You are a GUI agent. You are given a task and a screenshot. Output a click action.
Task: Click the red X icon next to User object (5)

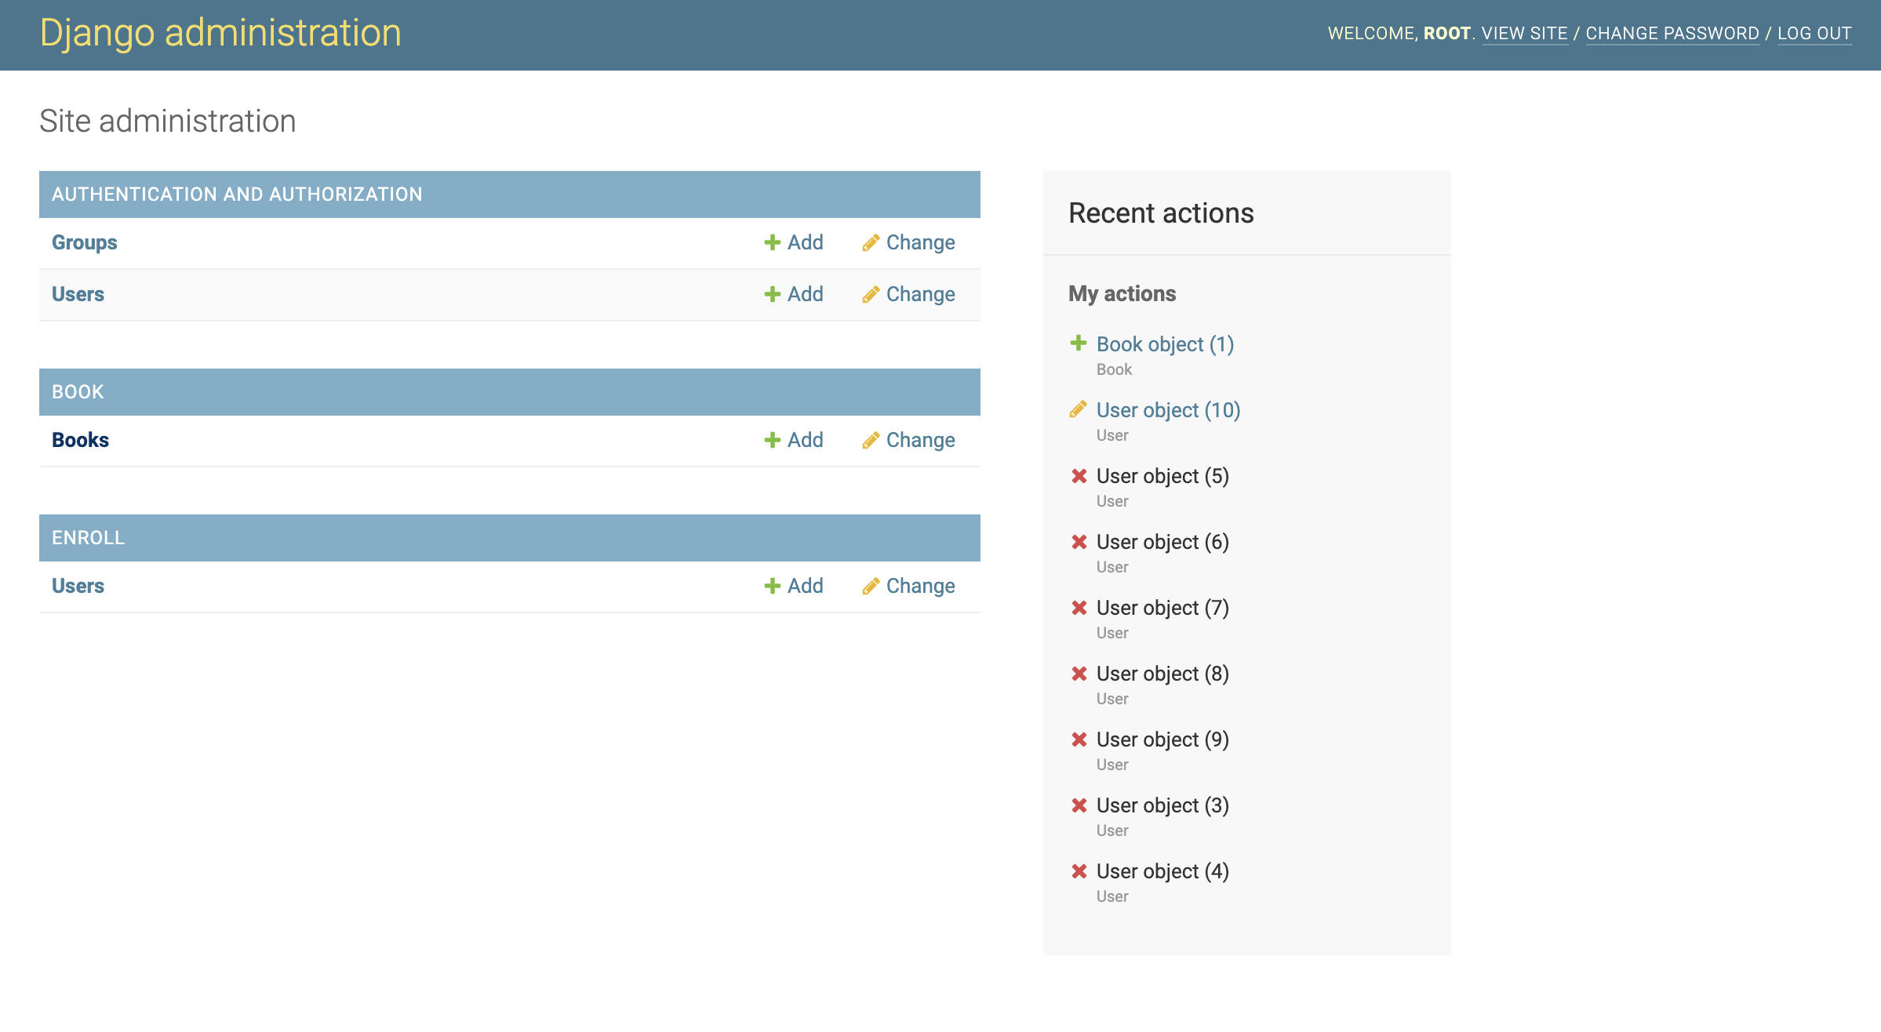pyautogui.click(x=1079, y=476)
